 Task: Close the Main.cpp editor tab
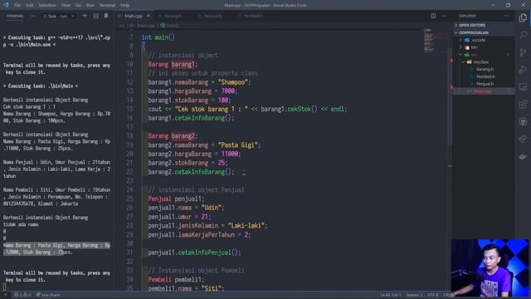coord(148,16)
